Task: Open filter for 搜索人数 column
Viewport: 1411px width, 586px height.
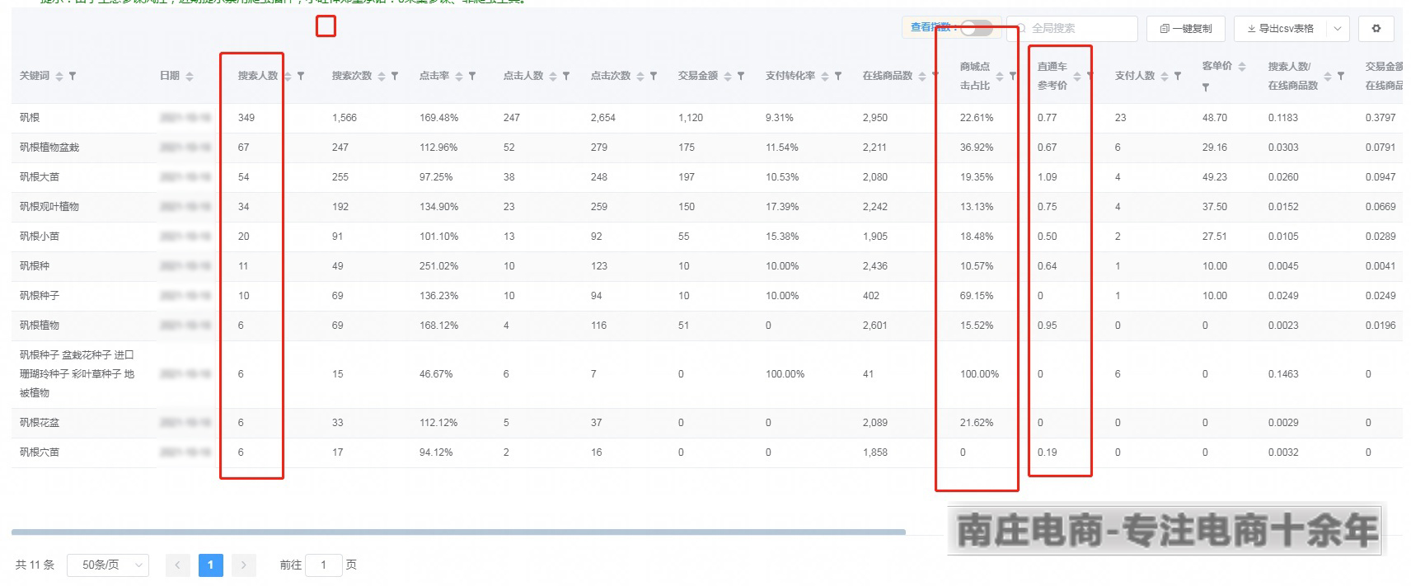Action: (x=301, y=76)
